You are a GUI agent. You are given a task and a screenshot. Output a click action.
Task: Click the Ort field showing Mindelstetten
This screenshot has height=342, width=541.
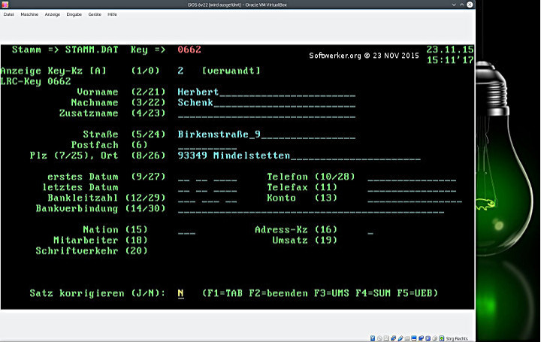click(x=254, y=156)
